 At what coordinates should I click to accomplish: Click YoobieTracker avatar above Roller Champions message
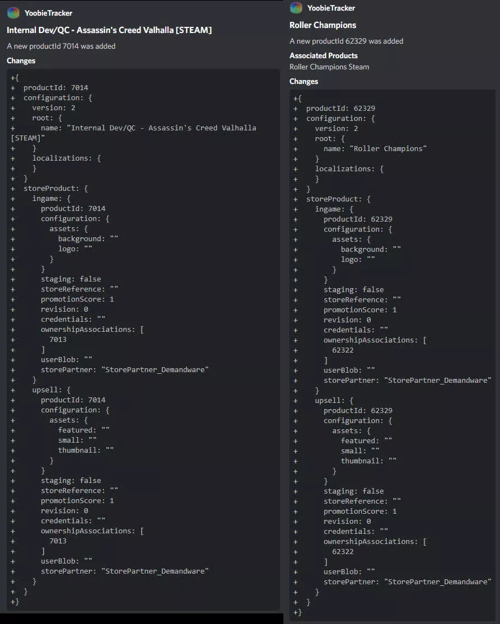coord(296,8)
